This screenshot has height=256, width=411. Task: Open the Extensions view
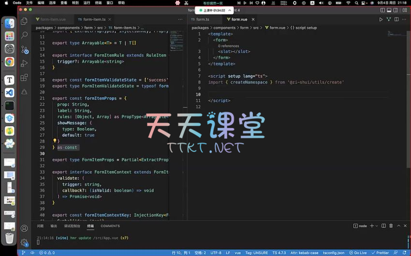pyautogui.click(x=24, y=77)
